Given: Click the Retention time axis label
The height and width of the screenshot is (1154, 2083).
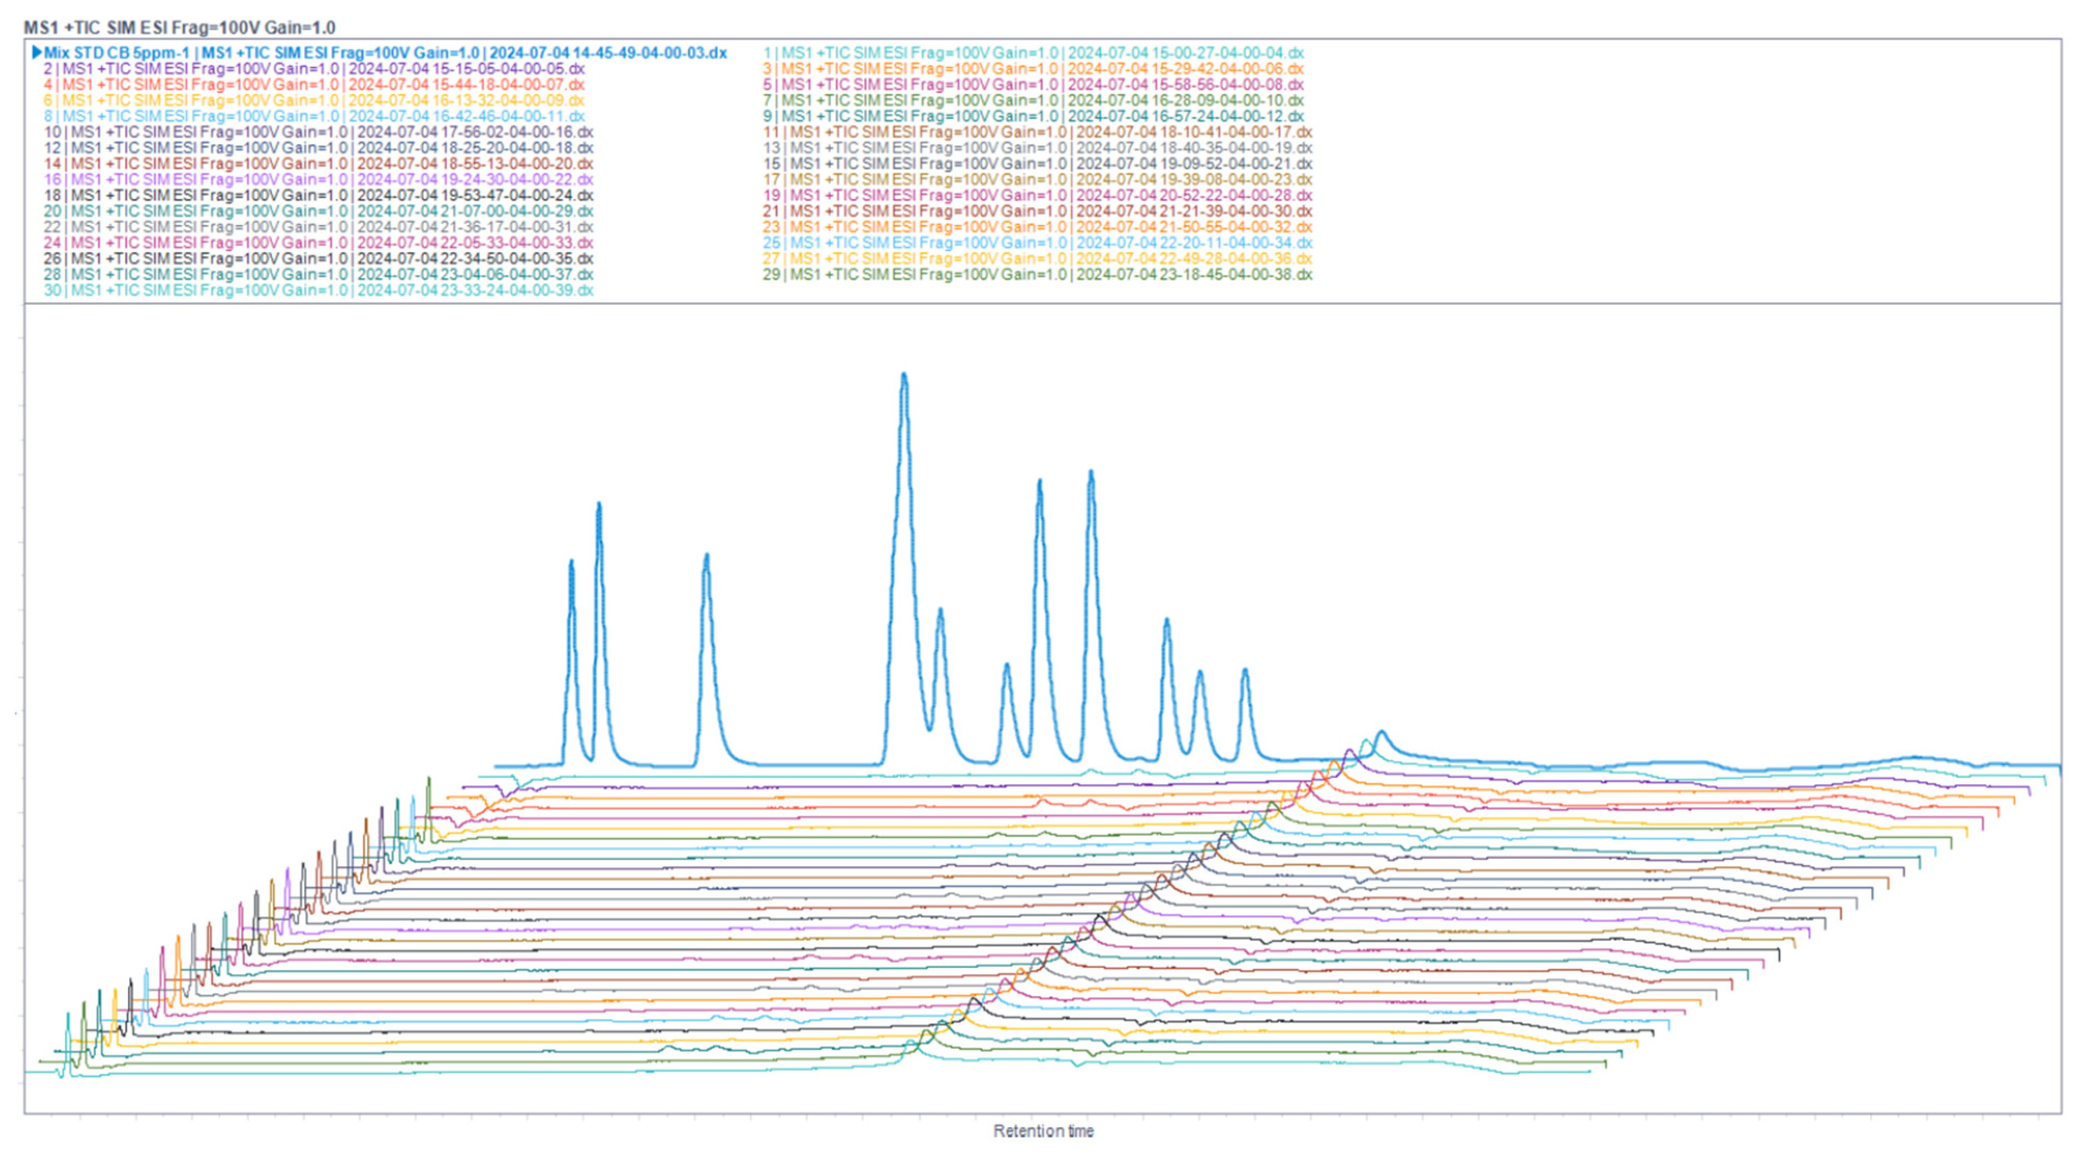Looking at the screenshot, I should pyautogui.click(x=1043, y=1131).
